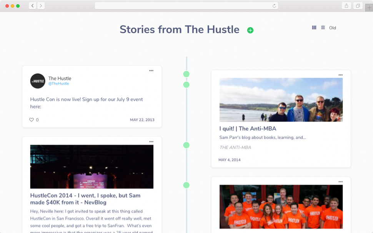Click the browser address bar
Screen dimensions: 373x233
tap(186, 6)
